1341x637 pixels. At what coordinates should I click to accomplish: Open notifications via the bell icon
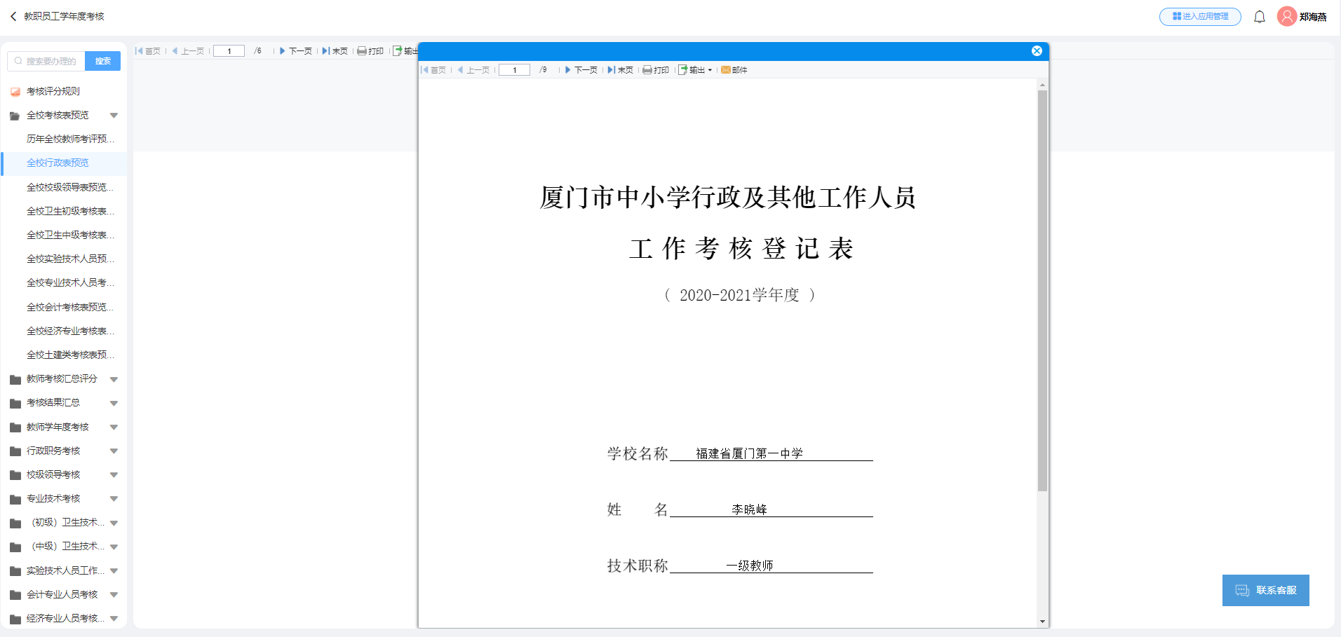[x=1260, y=16]
